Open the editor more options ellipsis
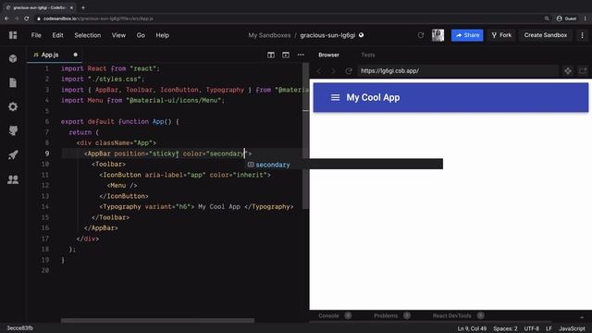Viewport: 592px width, 333px height. point(301,55)
